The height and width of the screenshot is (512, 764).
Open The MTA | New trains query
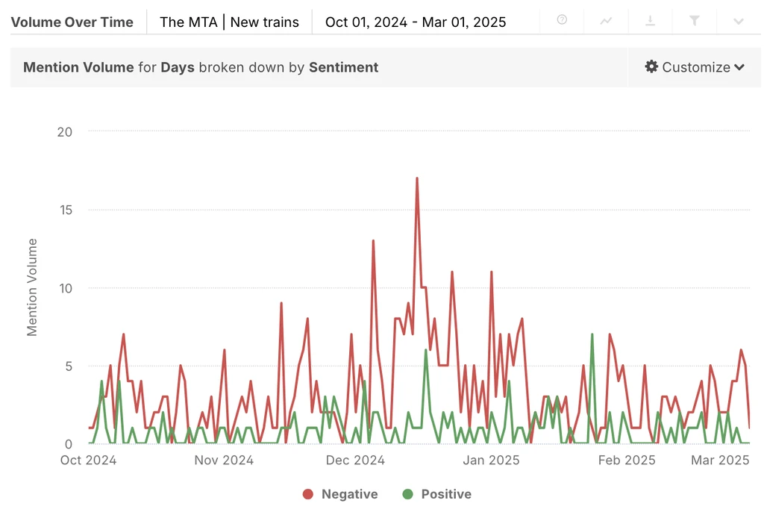click(x=229, y=22)
